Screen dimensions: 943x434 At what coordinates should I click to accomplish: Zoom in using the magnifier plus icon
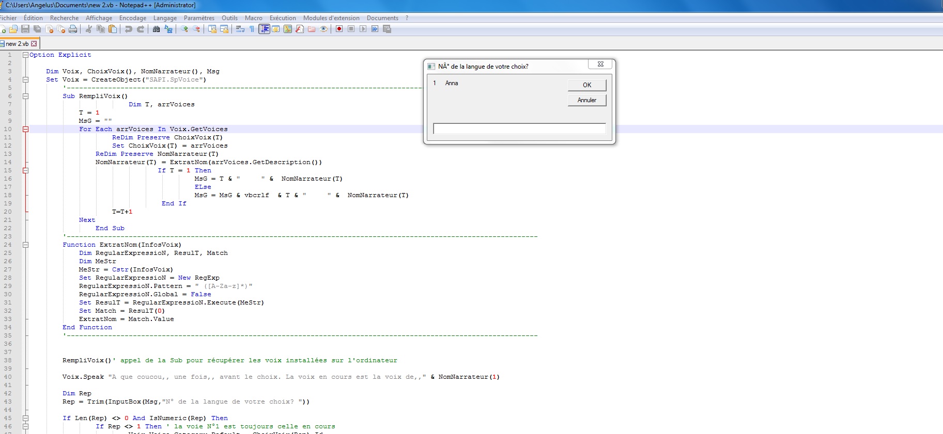pos(184,29)
